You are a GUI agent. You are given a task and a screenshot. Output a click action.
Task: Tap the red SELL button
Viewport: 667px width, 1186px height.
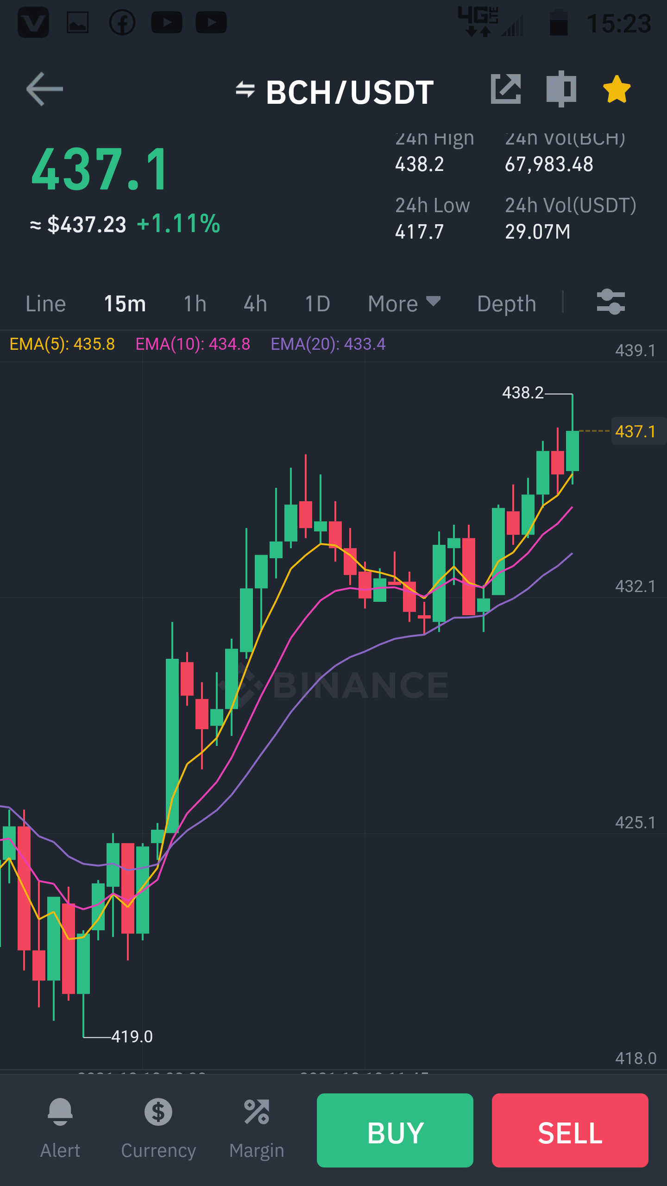point(570,1130)
